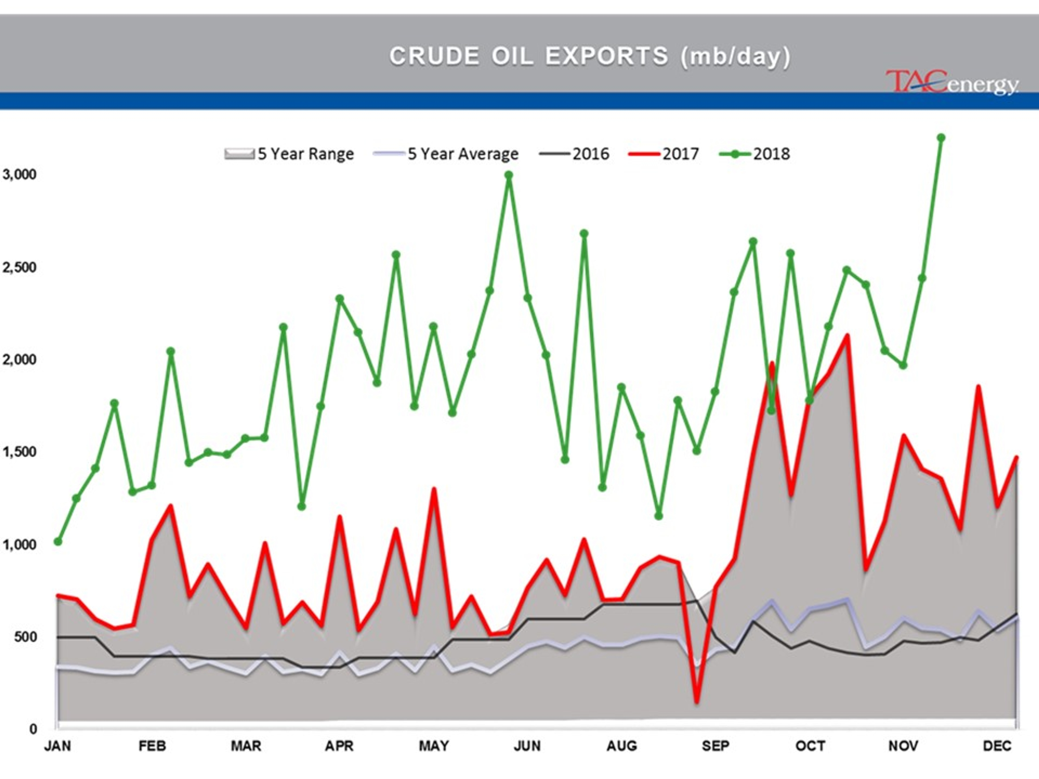Click the 'MAY' x-axis label
The image size is (1039, 779).
[434, 746]
